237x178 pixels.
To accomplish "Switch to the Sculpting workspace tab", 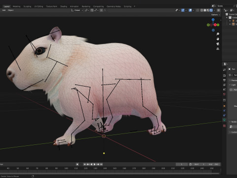I will pos(27,6).
